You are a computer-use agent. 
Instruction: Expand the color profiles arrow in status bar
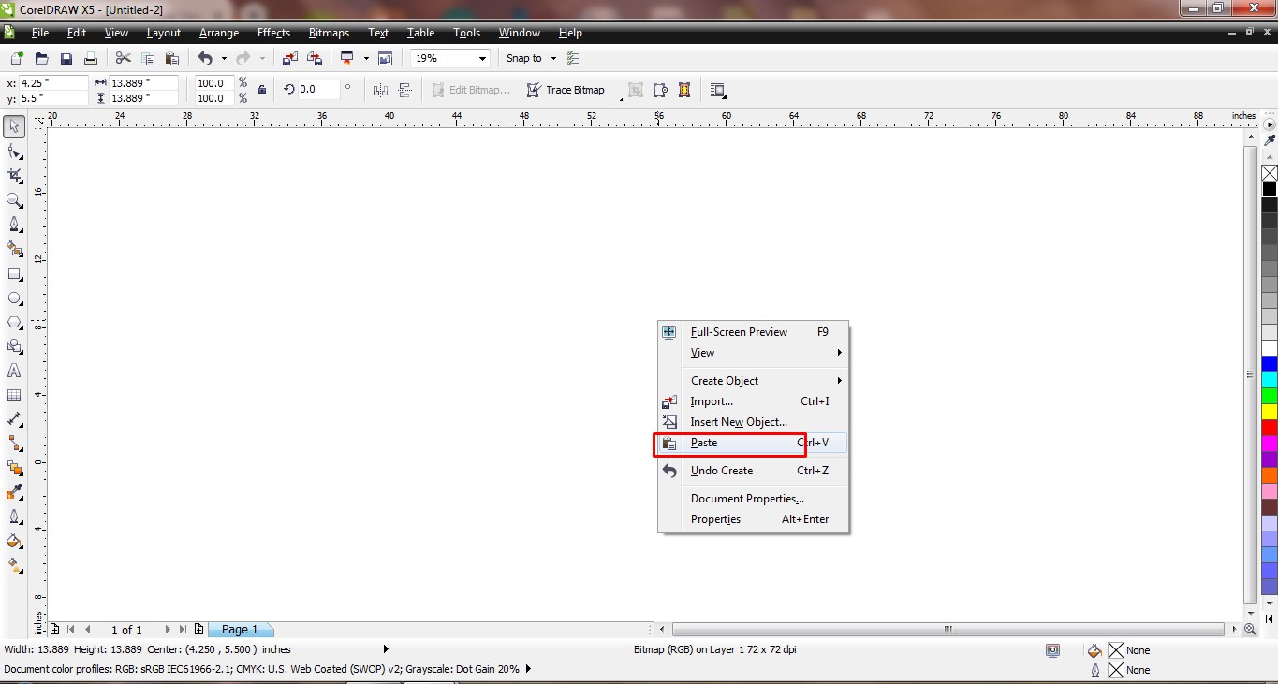coord(528,669)
